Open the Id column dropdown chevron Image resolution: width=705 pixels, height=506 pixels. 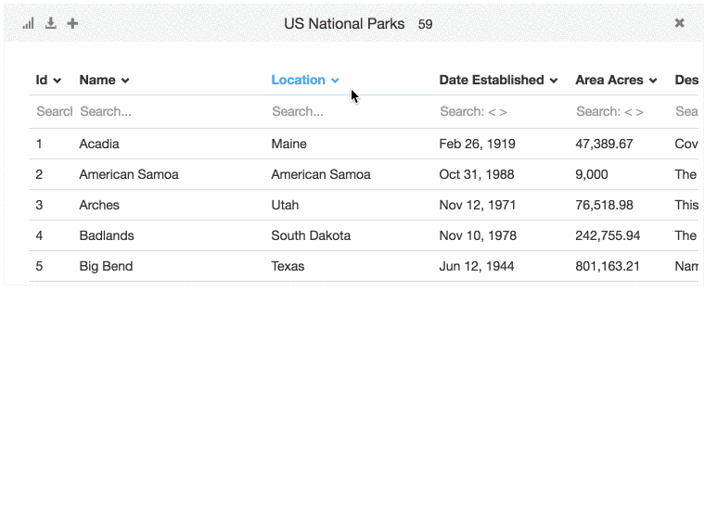tap(58, 81)
